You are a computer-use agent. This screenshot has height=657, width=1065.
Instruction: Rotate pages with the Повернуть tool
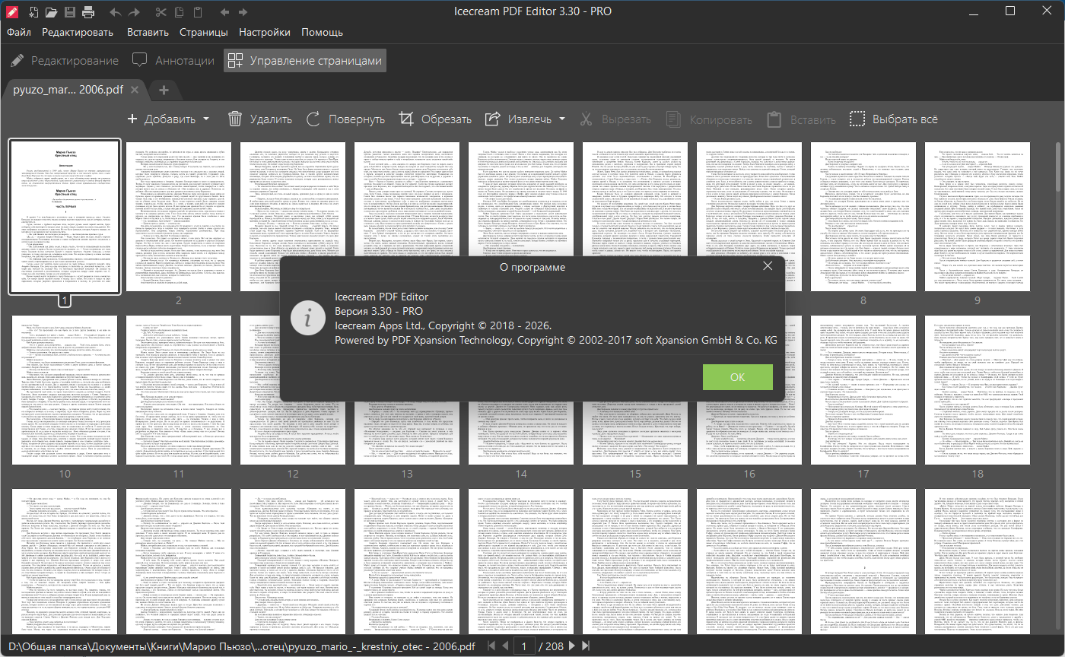pos(345,119)
